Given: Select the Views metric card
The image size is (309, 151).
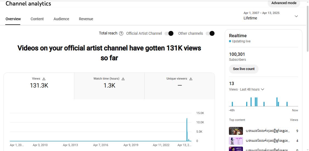Looking at the screenshot, I should (39, 86).
